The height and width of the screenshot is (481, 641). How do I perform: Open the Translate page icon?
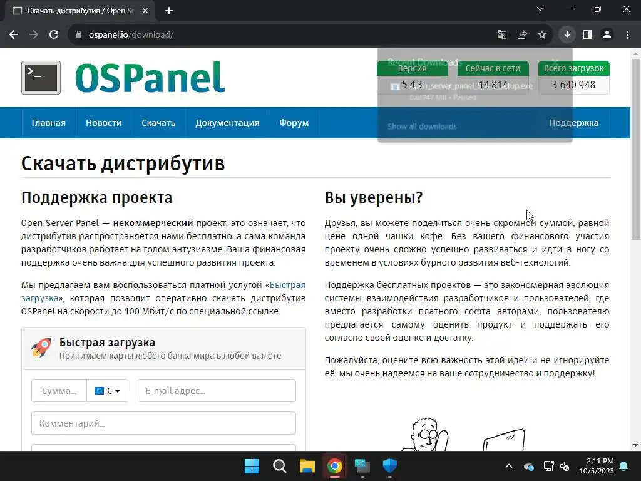click(x=501, y=35)
